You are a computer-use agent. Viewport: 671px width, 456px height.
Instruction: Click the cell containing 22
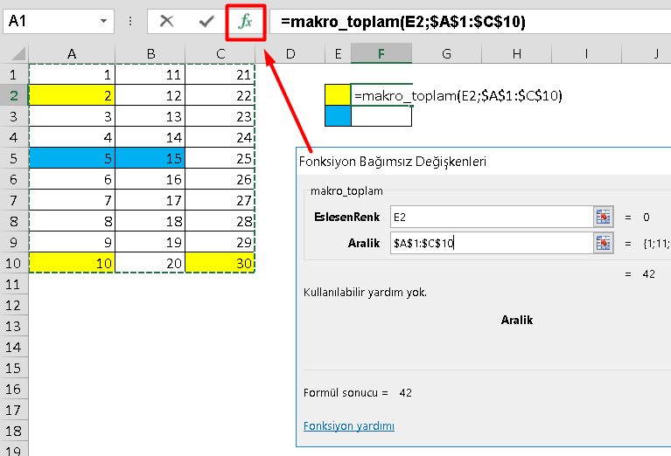pyautogui.click(x=220, y=95)
